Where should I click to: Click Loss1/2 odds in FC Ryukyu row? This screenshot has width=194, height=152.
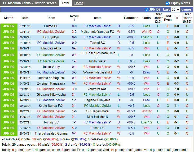(x=147, y=37)
